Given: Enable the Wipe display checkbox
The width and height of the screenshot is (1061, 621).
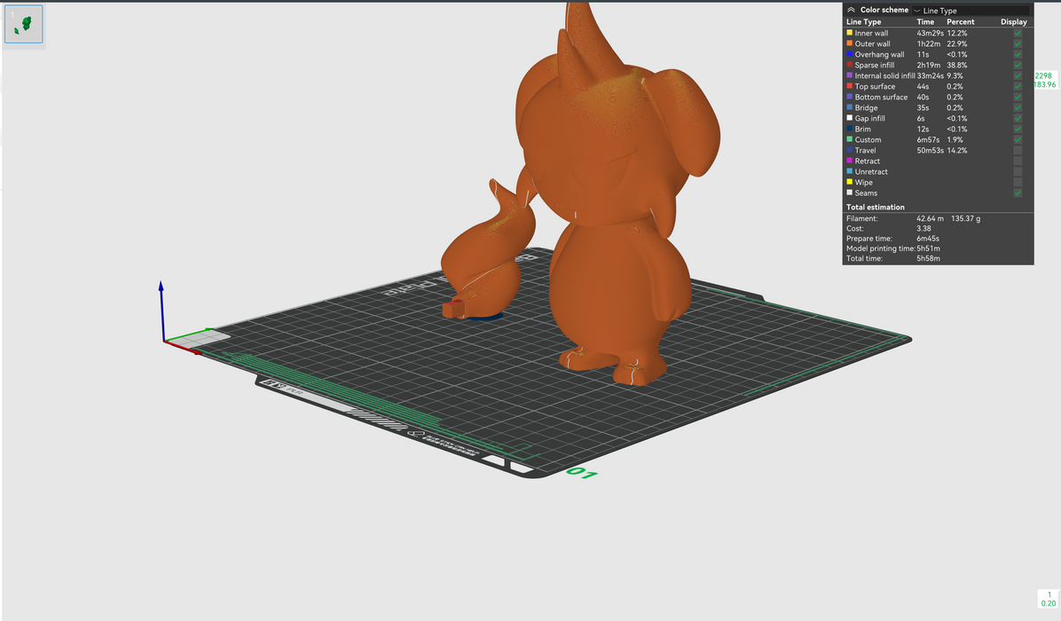Looking at the screenshot, I should pyautogui.click(x=1018, y=183).
